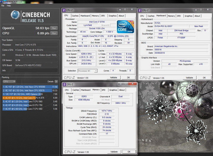213x156 pixels.
Task: Select Caches tab in Memory window
Action: click(x=76, y=90)
